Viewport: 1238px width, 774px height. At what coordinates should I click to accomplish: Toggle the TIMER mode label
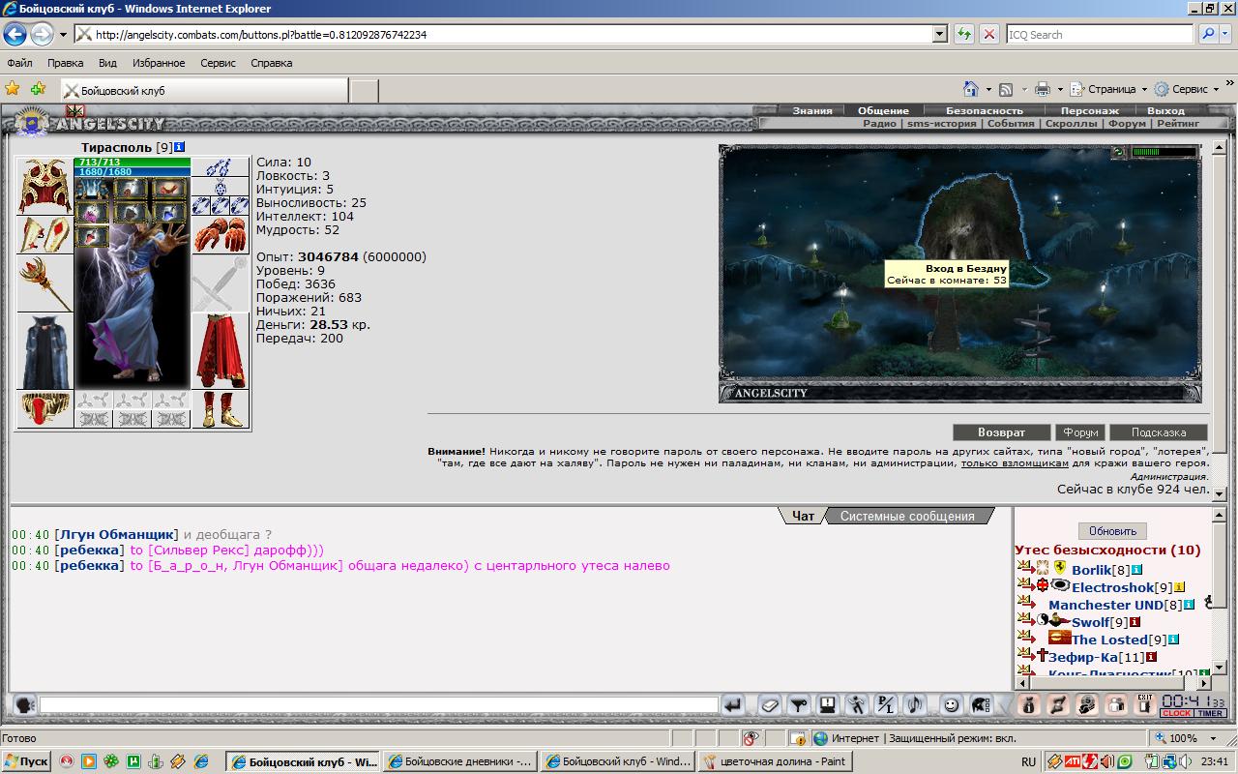coord(1210,714)
